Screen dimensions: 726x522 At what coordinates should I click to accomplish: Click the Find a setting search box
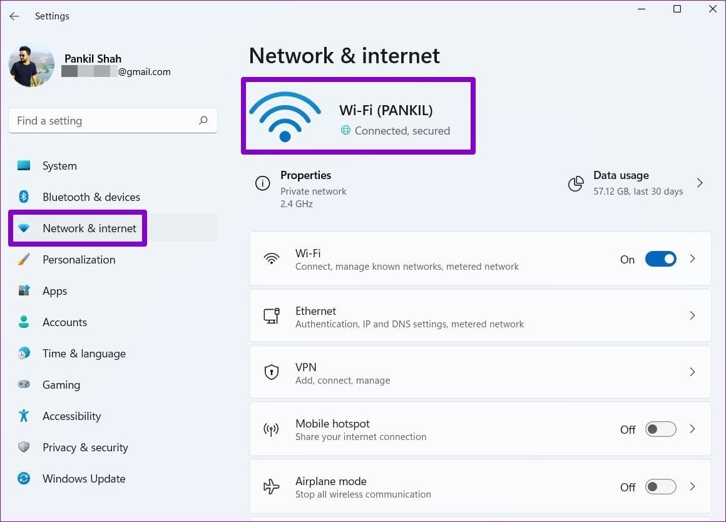[113, 120]
